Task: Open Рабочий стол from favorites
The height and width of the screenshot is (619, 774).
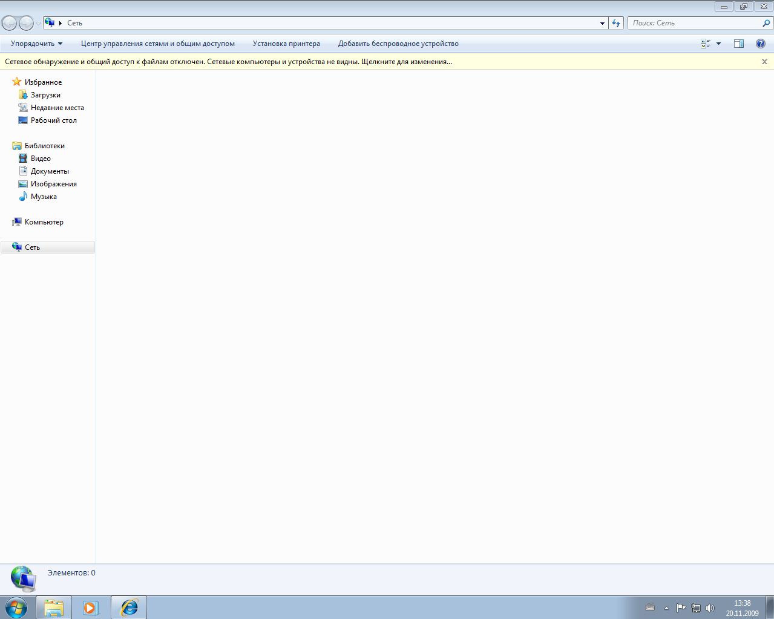Action: click(53, 120)
